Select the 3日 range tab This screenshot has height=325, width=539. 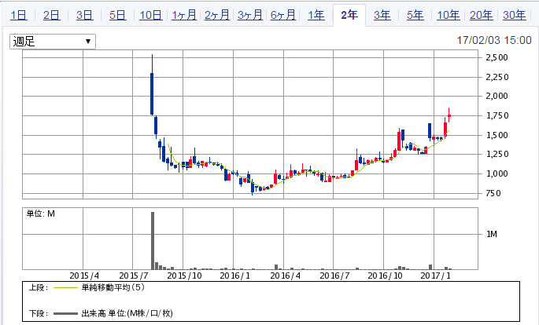click(x=84, y=15)
